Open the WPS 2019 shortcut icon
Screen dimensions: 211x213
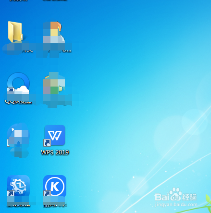pos(55,136)
